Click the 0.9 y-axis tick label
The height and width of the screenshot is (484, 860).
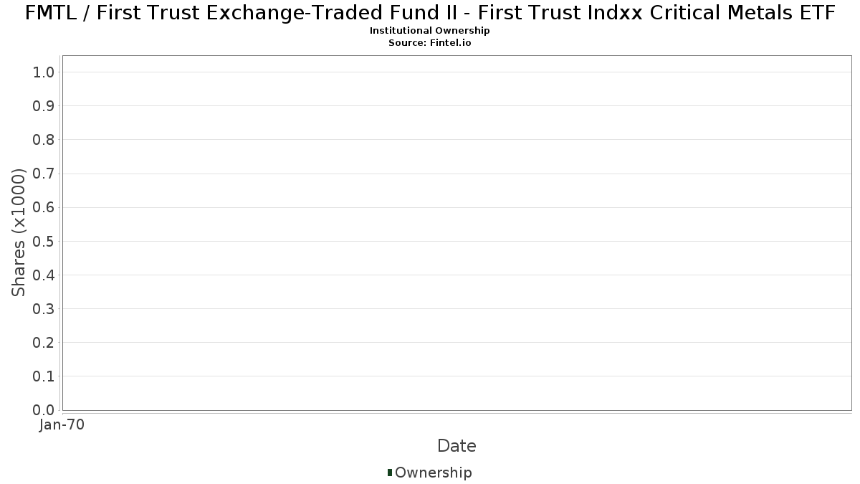tap(44, 105)
